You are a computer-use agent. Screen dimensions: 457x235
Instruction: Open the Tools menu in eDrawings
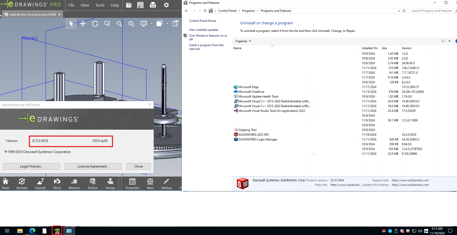(x=100, y=5)
